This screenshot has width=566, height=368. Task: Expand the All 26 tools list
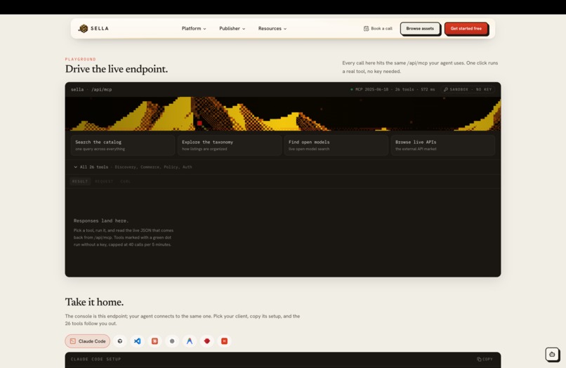[133, 167]
